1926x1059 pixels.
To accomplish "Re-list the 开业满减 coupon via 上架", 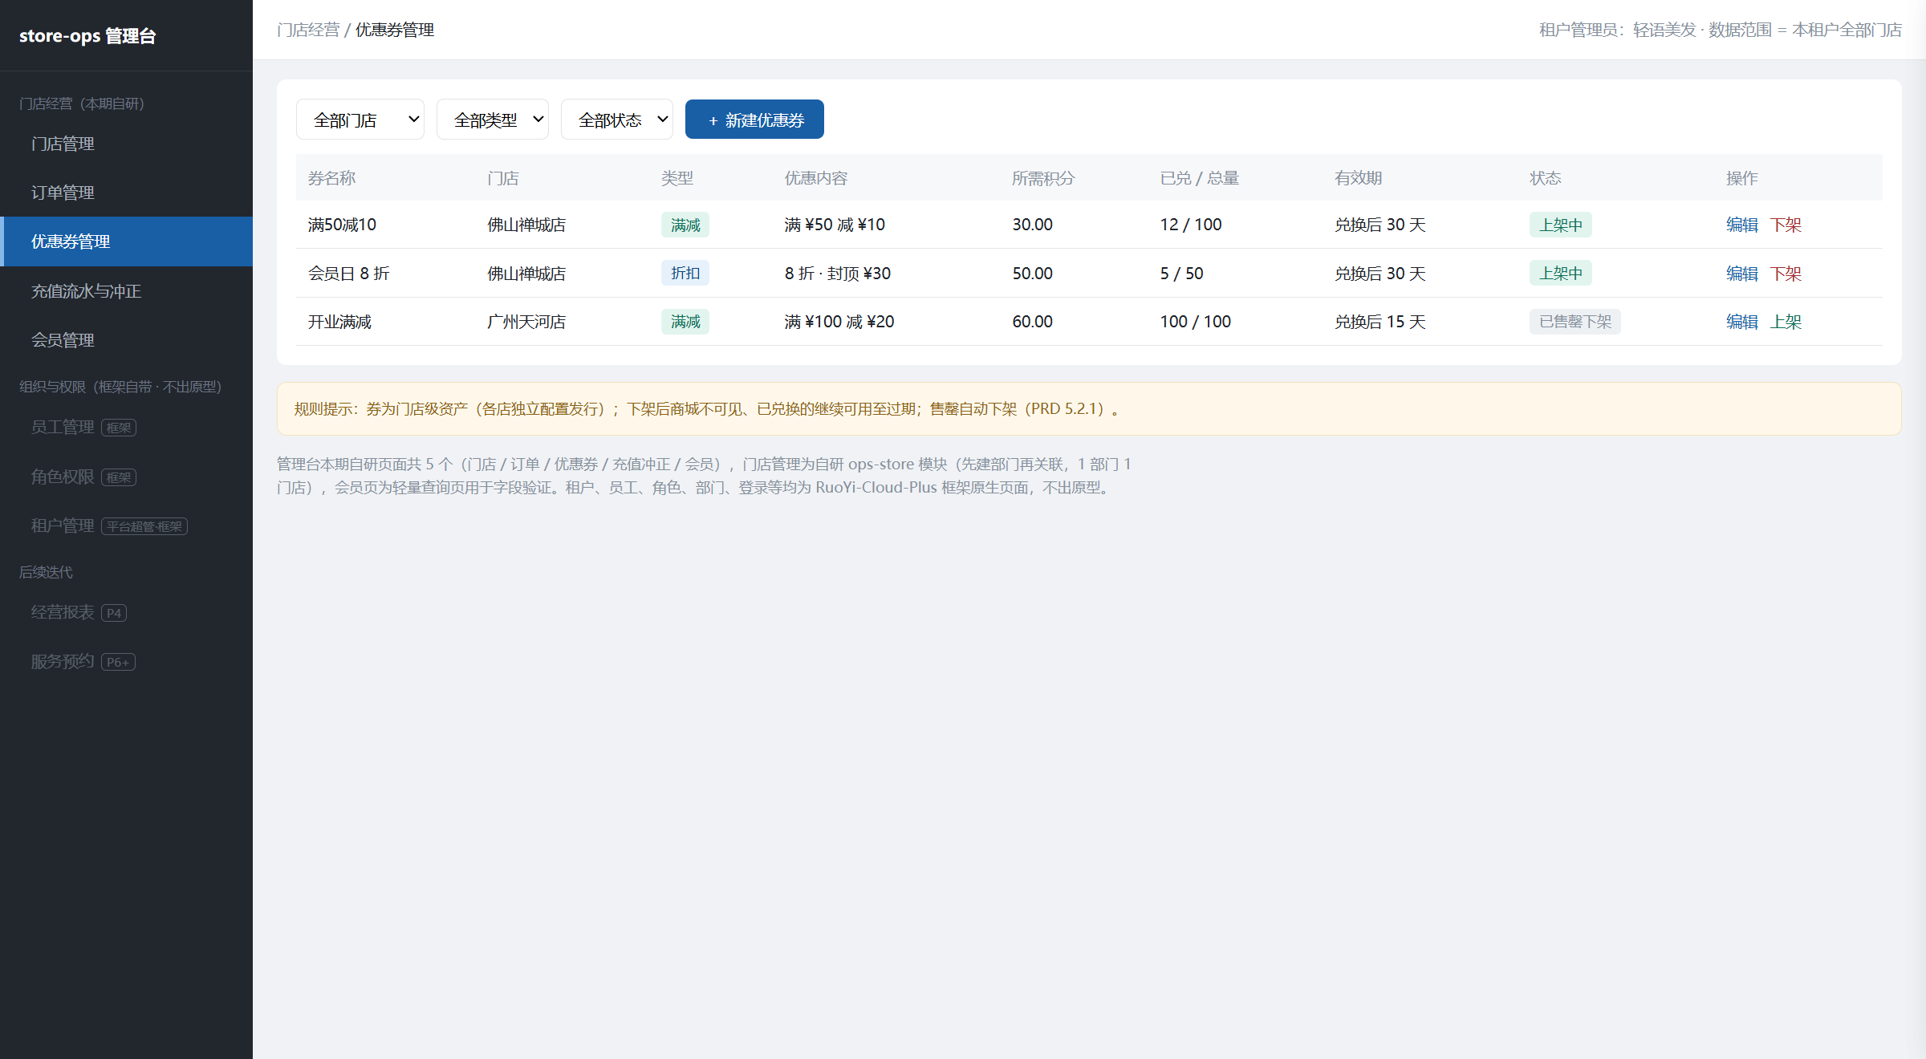I will click(x=1786, y=322).
